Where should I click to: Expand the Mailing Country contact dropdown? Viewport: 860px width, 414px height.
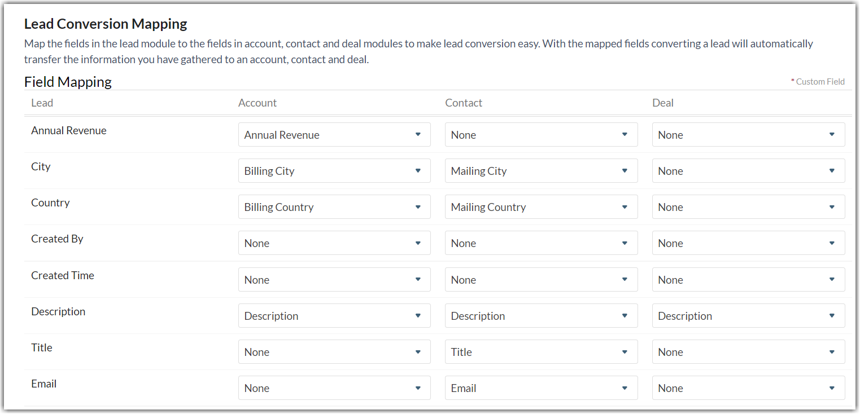coord(541,207)
